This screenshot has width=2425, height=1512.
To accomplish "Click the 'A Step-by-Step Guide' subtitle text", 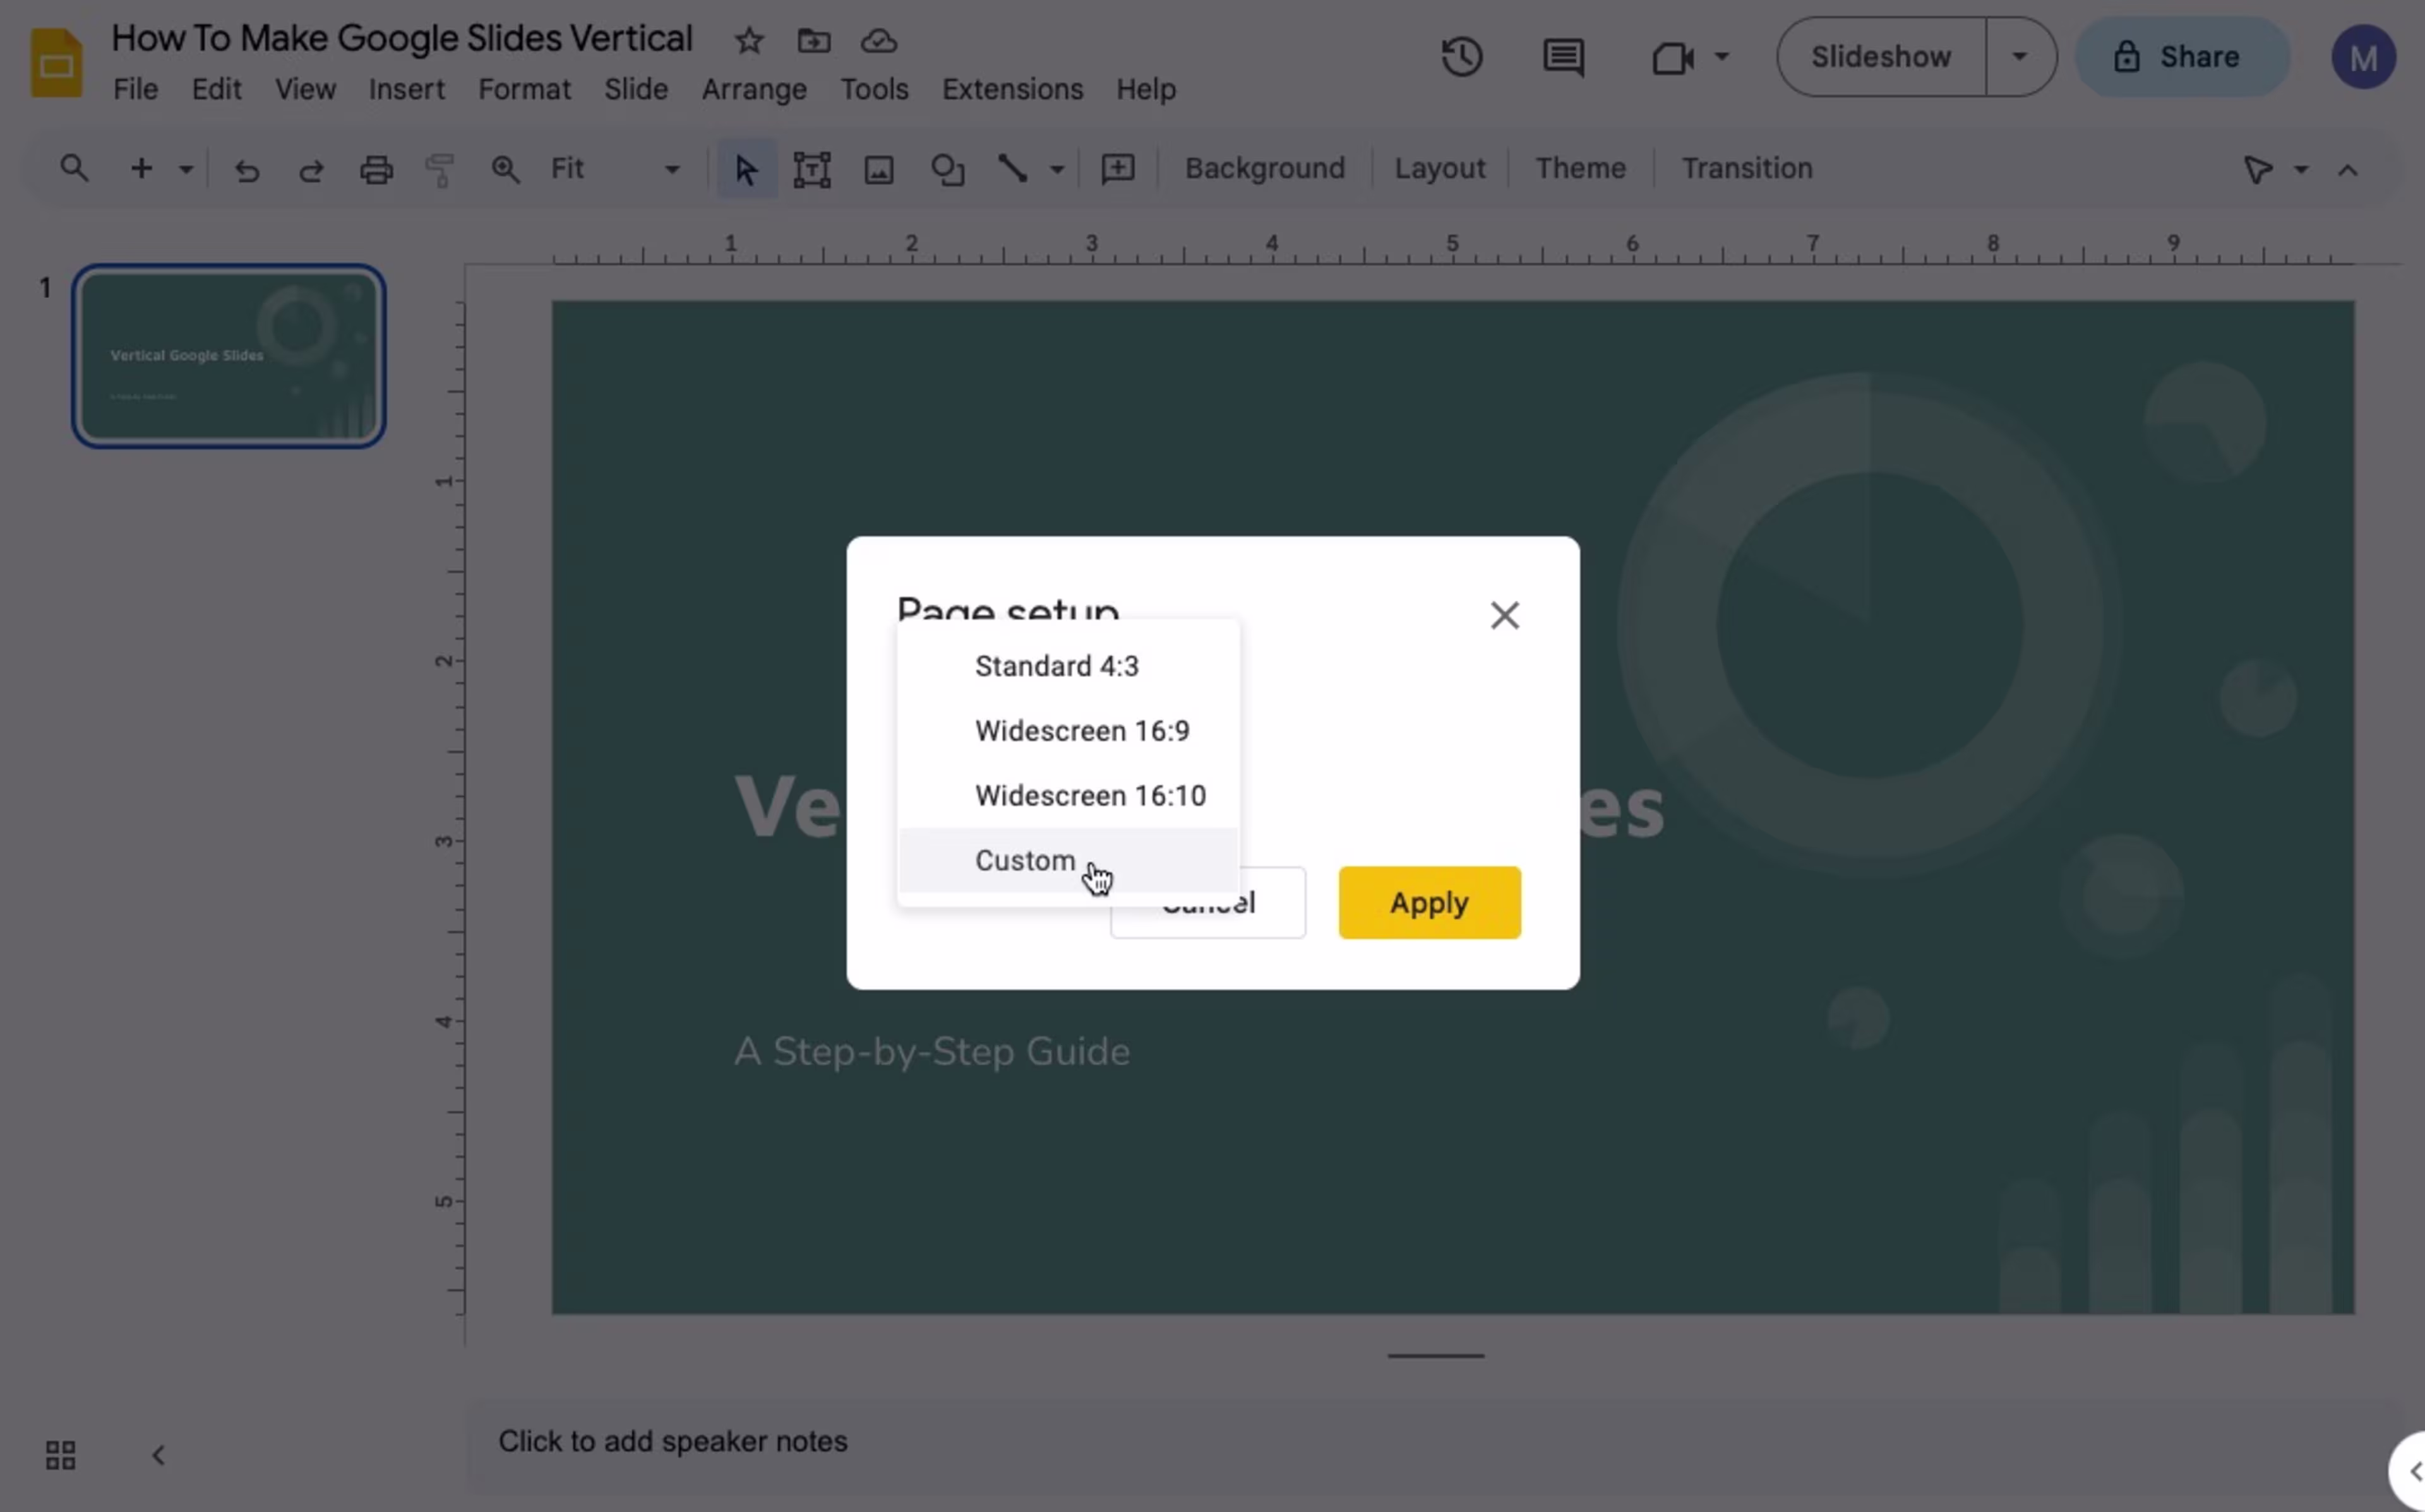I will pos(932,1052).
